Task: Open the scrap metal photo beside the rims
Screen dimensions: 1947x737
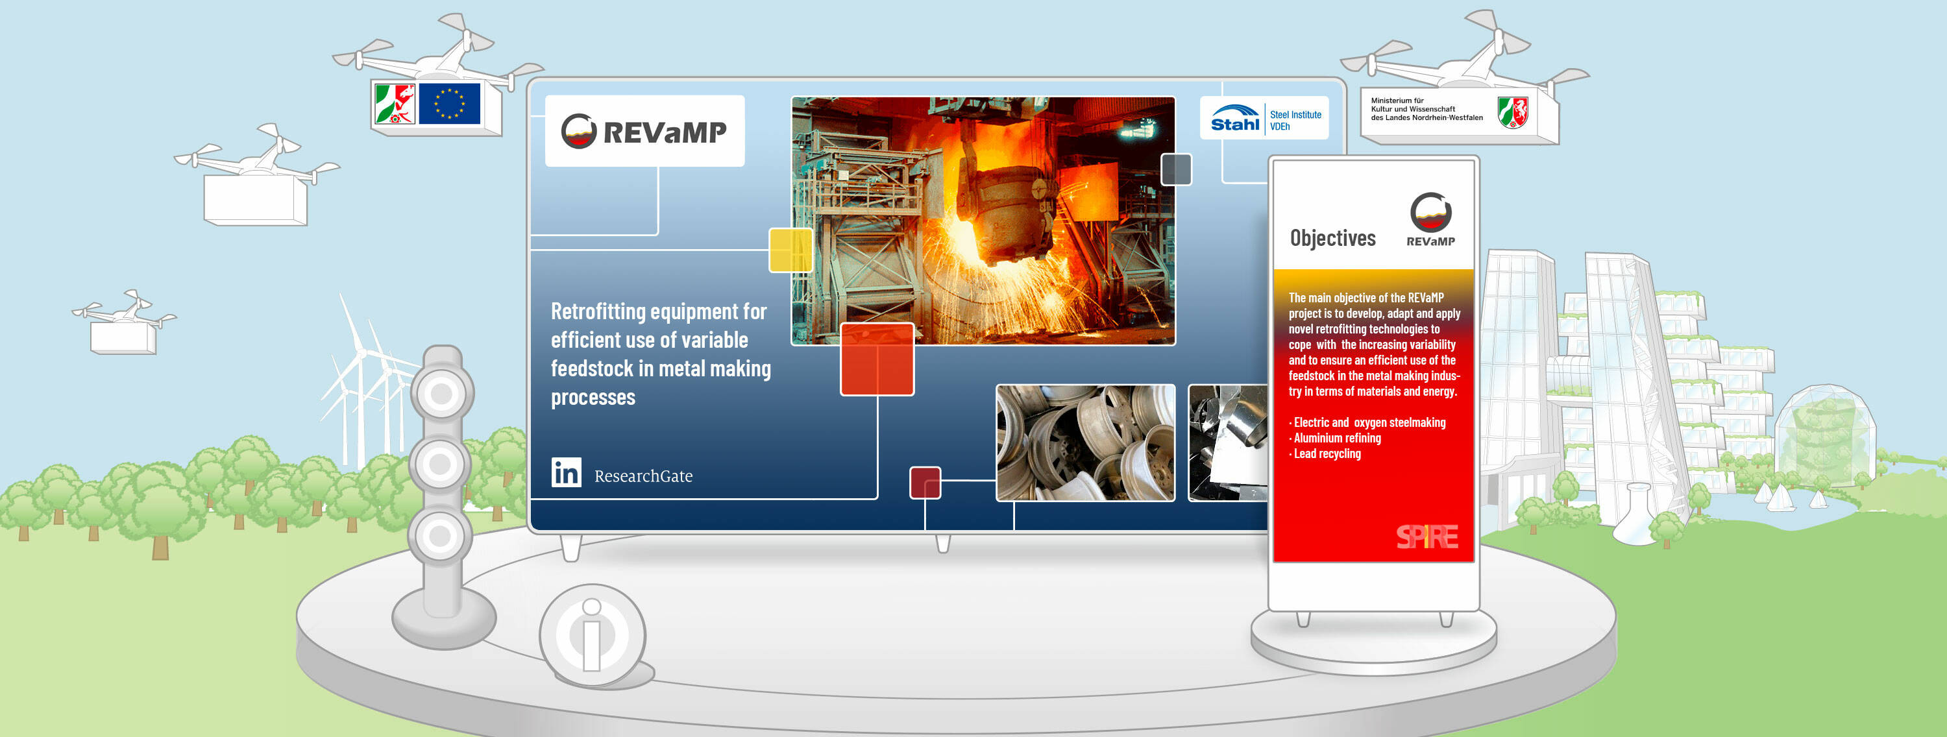Action: click(x=1228, y=443)
